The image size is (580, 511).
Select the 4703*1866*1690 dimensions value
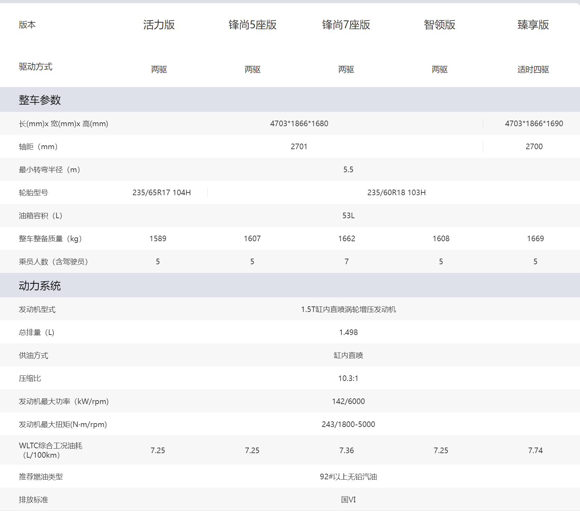point(534,123)
